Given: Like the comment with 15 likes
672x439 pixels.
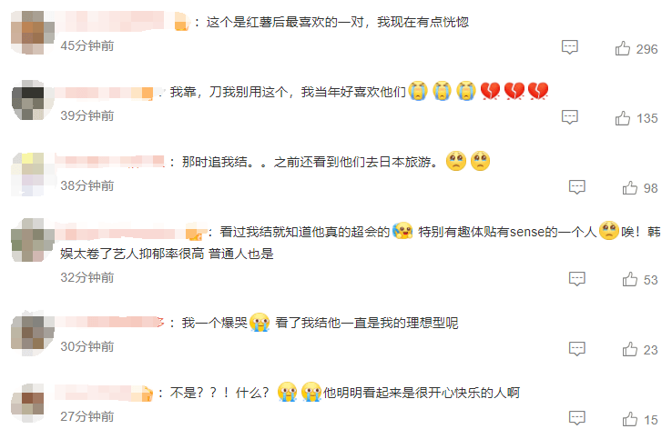Looking at the screenshot, I should click(x=629, y=419).
